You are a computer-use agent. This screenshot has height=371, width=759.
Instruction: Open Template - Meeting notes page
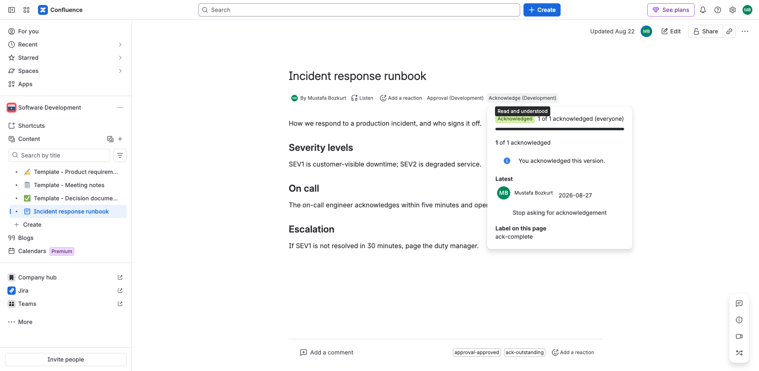tap(68, 185)
